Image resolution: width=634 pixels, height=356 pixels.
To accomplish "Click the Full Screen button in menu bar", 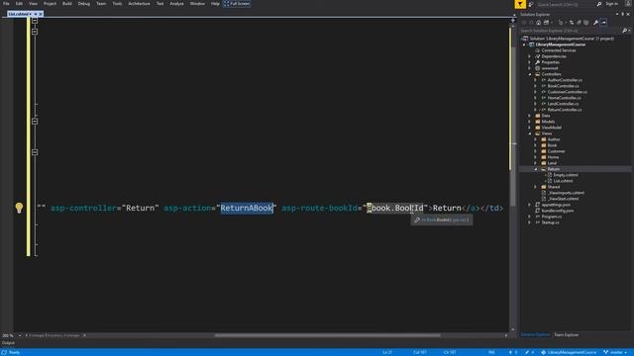I will tap(237, 4).
